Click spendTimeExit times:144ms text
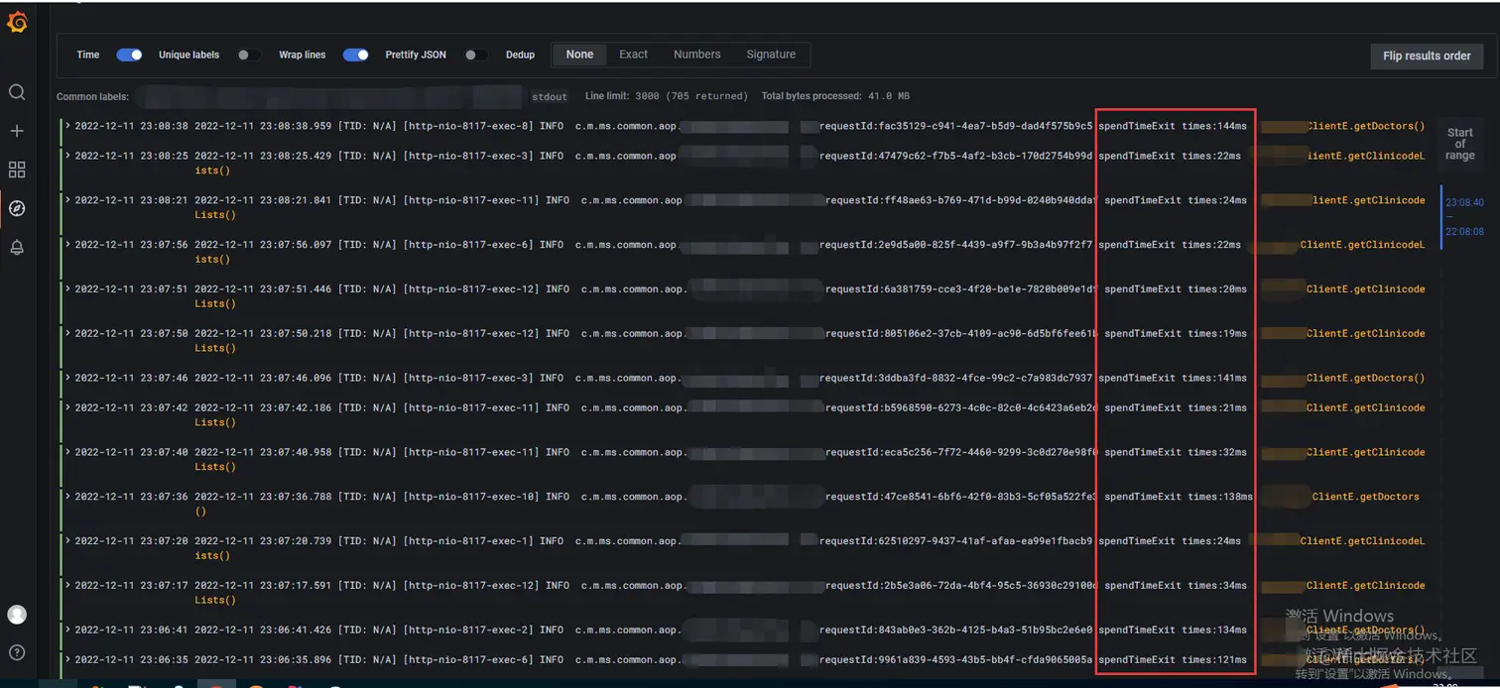 (x=1173, y=126)
